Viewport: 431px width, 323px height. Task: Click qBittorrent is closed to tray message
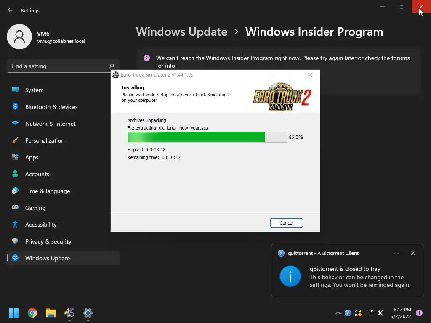pyautogui.click(x=345, y=269)
